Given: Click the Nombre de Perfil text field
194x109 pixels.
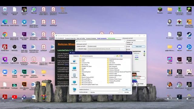Looking at the screenshot, I should (x=106, y=46).
